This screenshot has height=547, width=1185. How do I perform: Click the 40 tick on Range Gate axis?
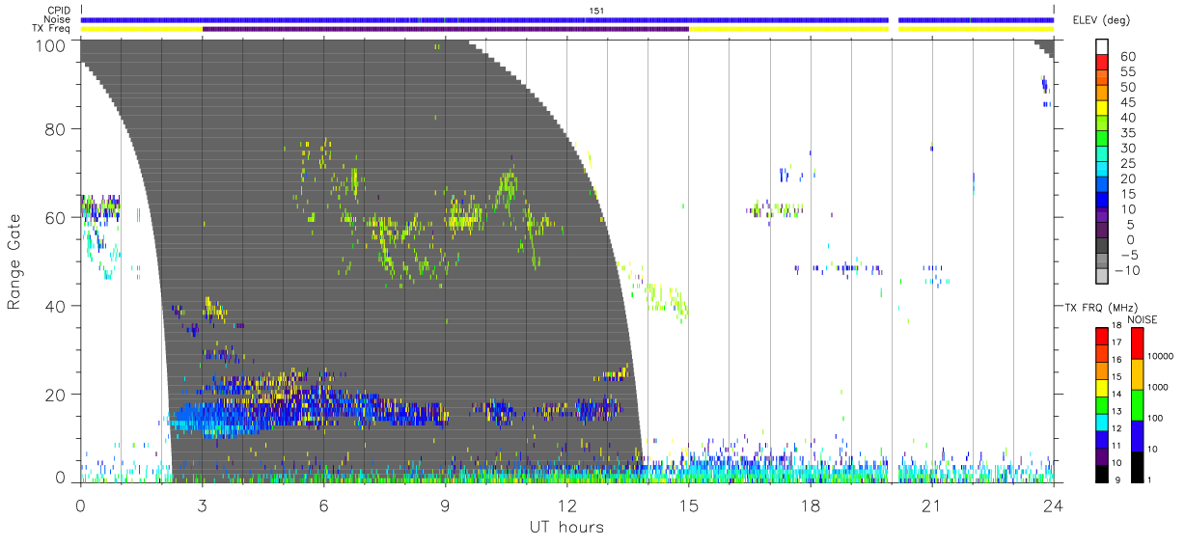point(57,306)
